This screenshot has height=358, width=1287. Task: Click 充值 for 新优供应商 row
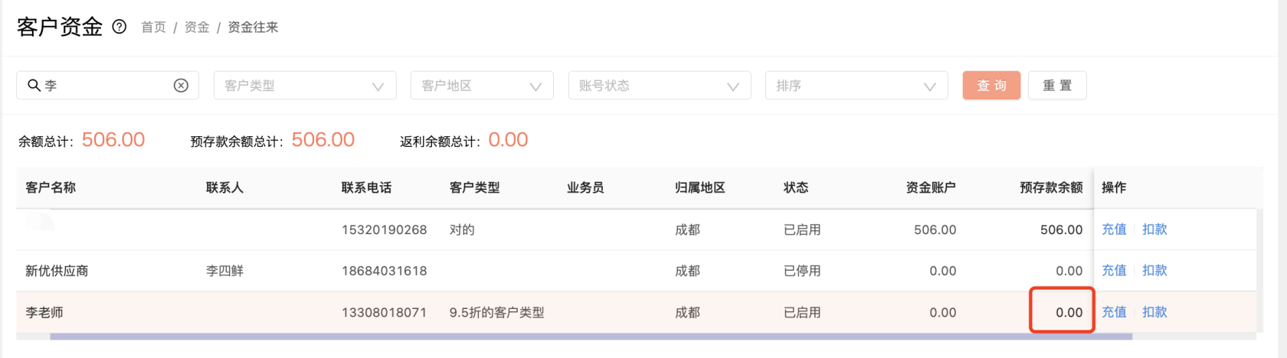[x=1114, y=271]
